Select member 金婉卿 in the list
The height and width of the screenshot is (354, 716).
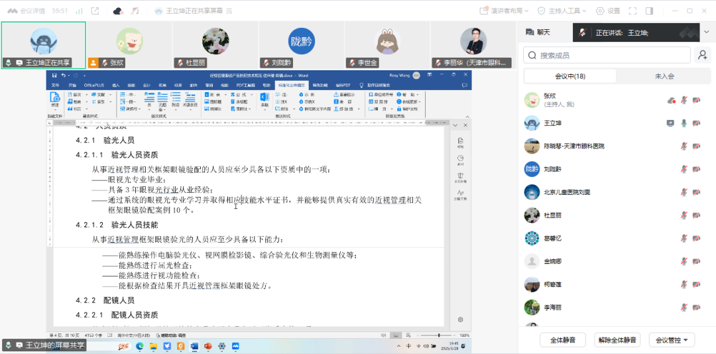[617, 261]
